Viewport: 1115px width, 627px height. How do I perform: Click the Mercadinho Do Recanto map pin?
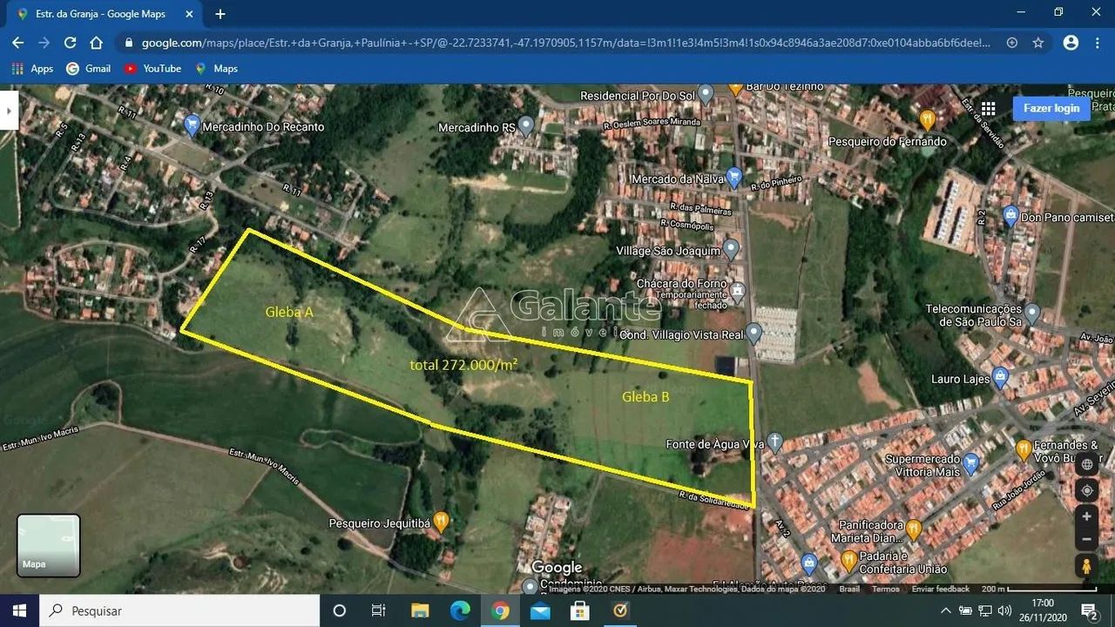point(193,126)
